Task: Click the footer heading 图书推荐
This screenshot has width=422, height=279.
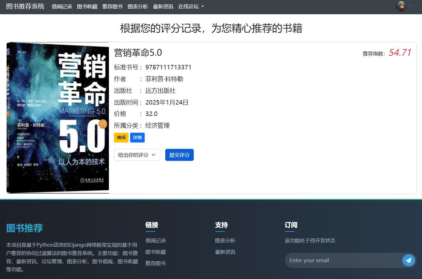Action: (24, 228)
